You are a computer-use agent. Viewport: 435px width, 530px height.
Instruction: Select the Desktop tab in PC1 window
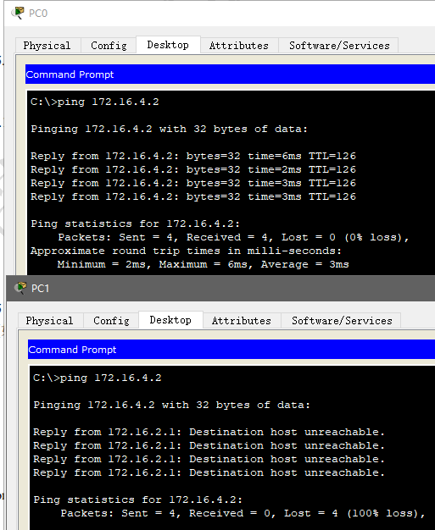click(170, 320)
